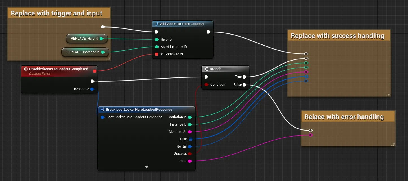Select the Break LootLockerHeroLoadoutResponse node title
Viewport: 408px width, 181px height.
pos(139,110)
